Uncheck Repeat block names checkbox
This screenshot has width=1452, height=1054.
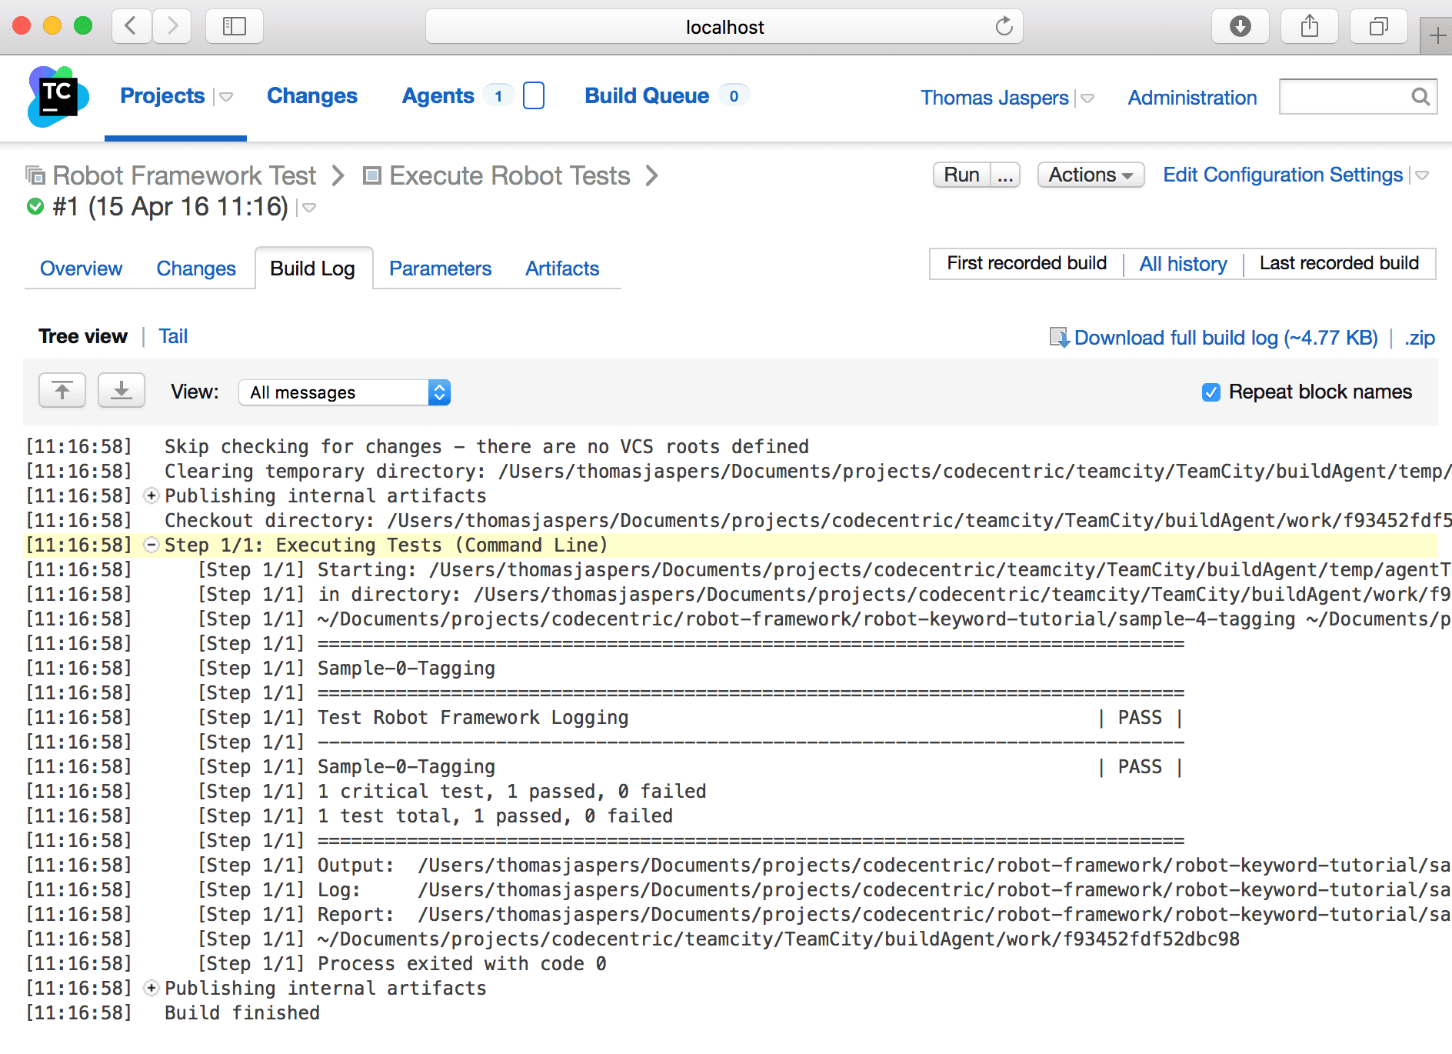point(1211,392)
